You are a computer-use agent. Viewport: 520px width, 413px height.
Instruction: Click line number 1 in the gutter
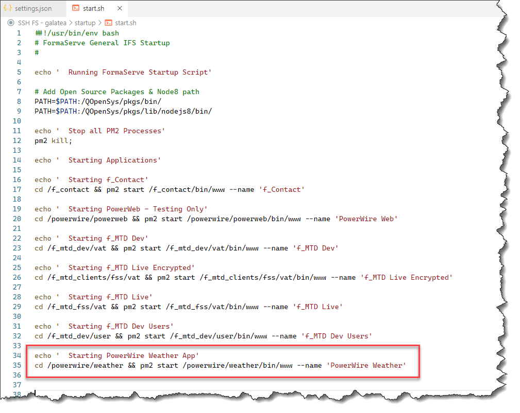19,33
